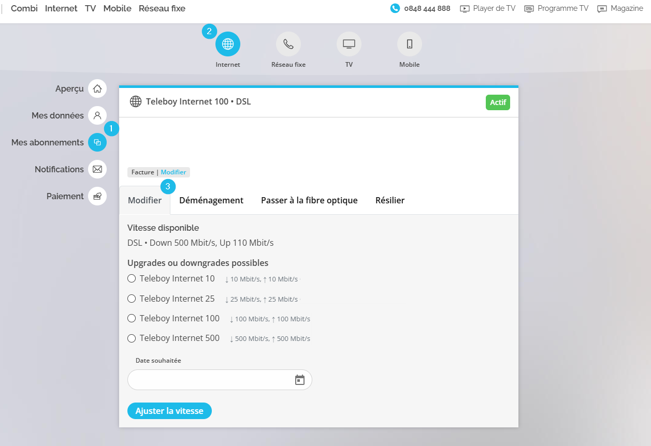Click the text DSL • Down 500 Mbit/s, Up 110 Mbit/s
Screen dimensions: 651x446
[200, 243]
